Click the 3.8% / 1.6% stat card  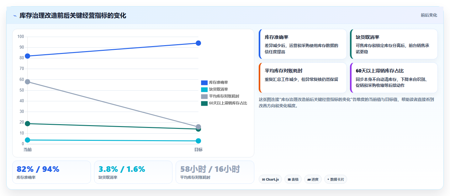click(x=133, y=172)
